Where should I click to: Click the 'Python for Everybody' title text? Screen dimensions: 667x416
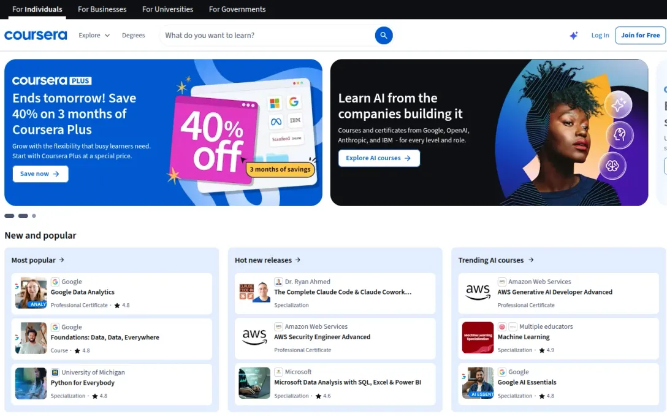83,383
